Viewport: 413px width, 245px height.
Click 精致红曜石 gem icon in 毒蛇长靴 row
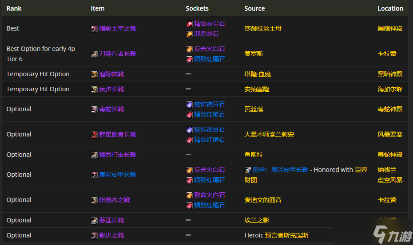(x=189, y=115)
